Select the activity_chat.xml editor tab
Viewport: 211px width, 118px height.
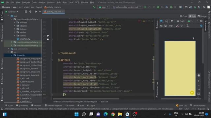(54, 12)
